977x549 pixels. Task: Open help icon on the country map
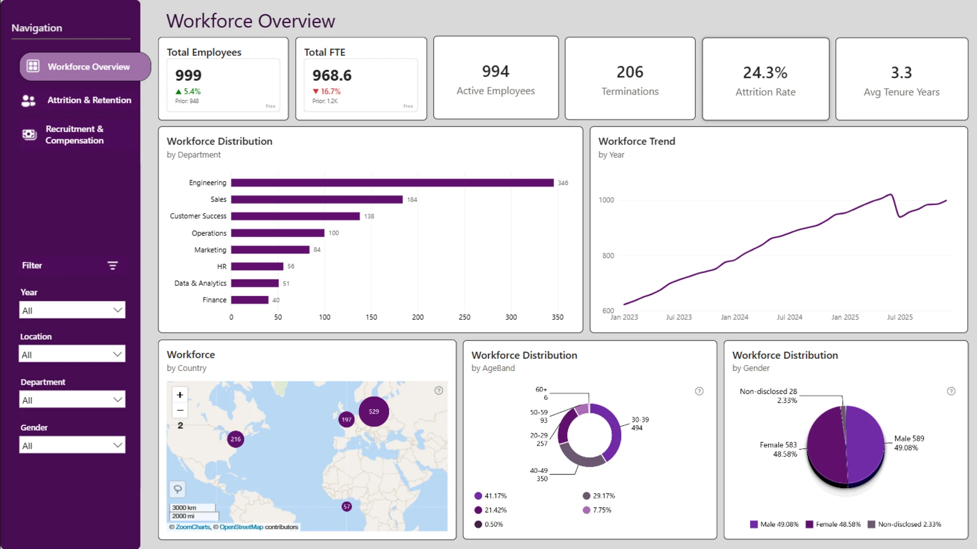439,390
